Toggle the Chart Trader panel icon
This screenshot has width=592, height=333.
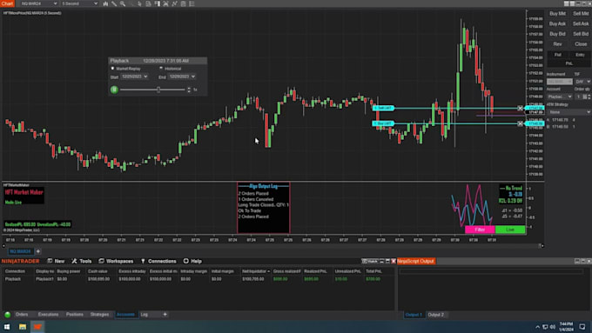(157, 3)
